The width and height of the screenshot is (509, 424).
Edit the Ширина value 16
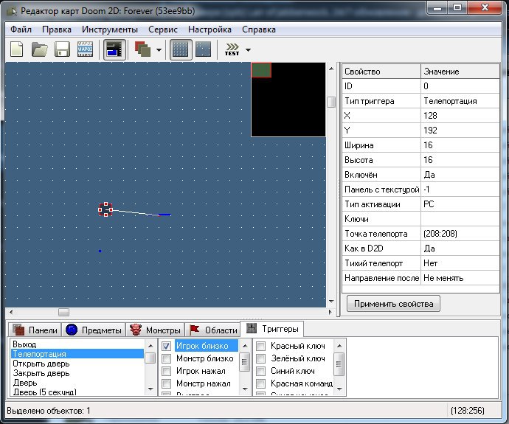click(460, 145)
